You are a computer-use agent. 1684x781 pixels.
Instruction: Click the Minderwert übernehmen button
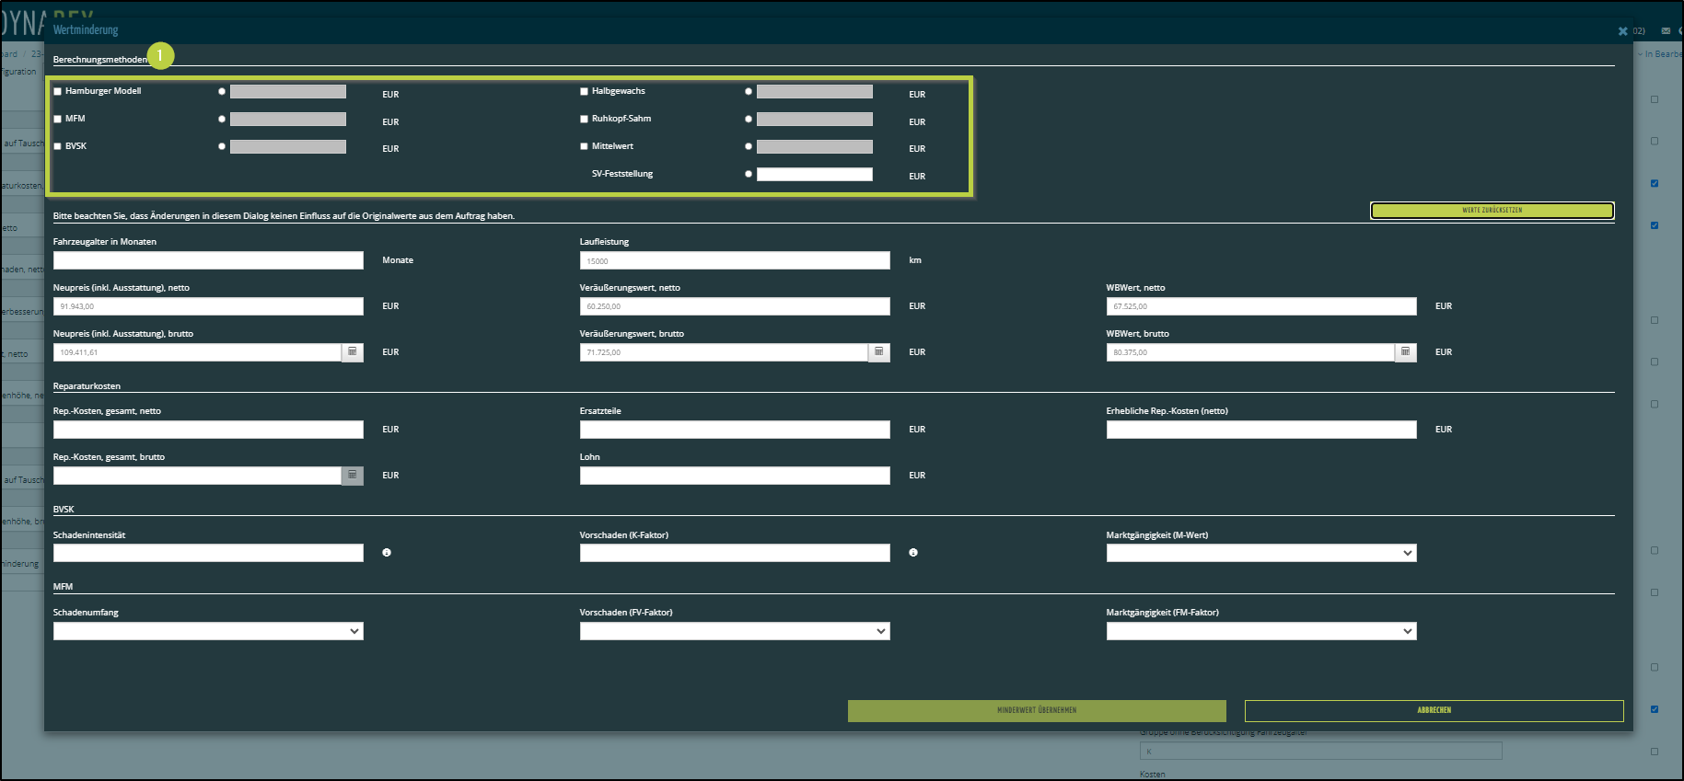coord(1037,710)
